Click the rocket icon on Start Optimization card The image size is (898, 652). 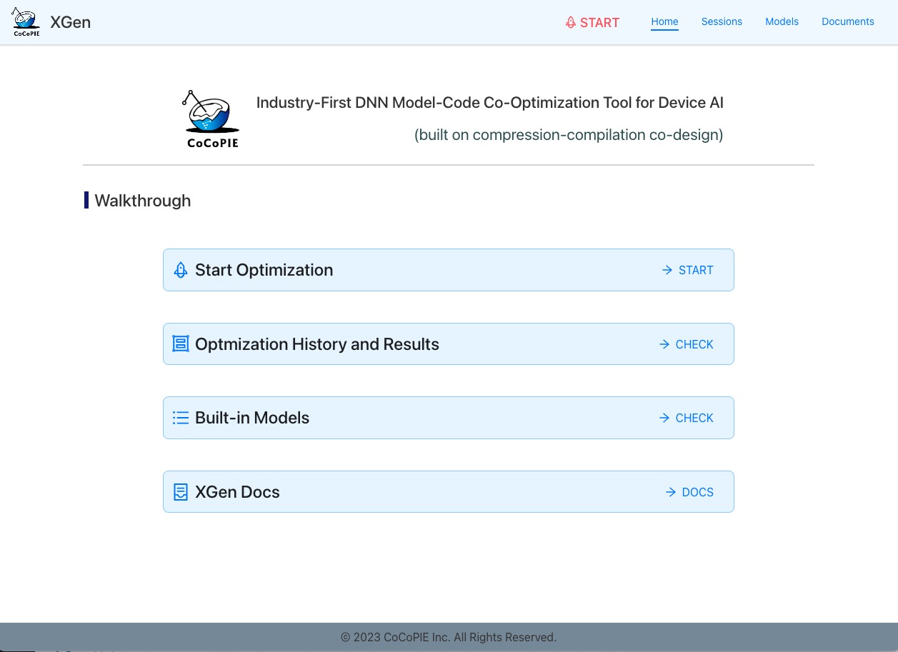tap(181, 270)
